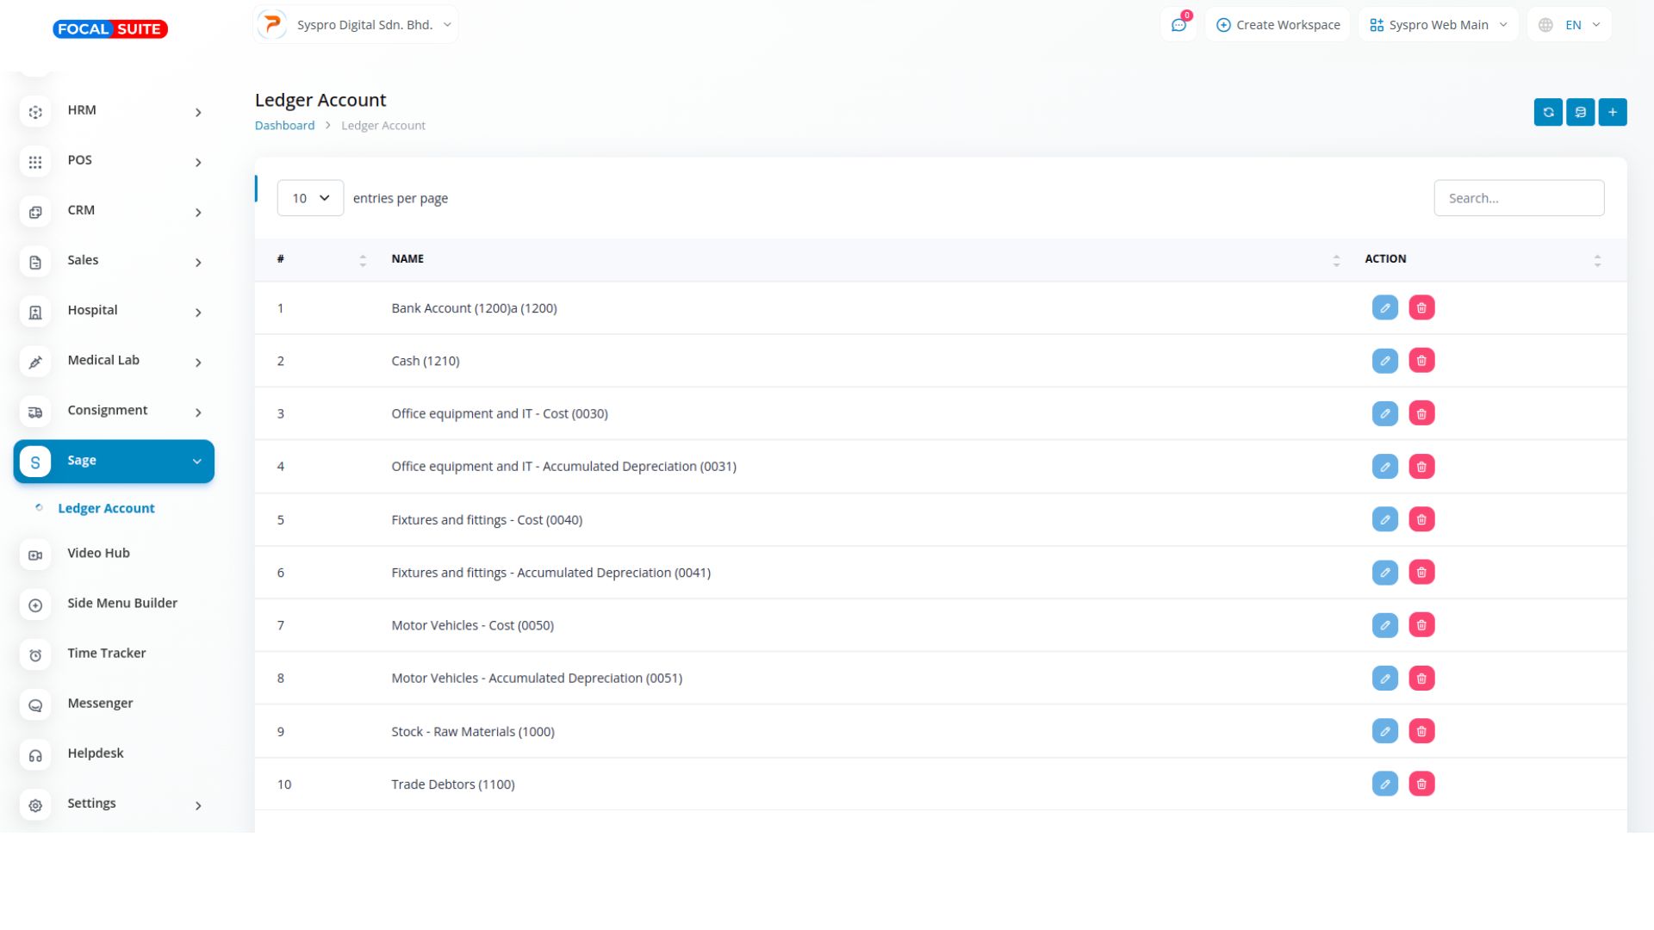This screenshot has width=1654, height=930.
Task: Open the Syspro Digital Sdn. Bhd. company selector
Action: [x=356, y=25]
